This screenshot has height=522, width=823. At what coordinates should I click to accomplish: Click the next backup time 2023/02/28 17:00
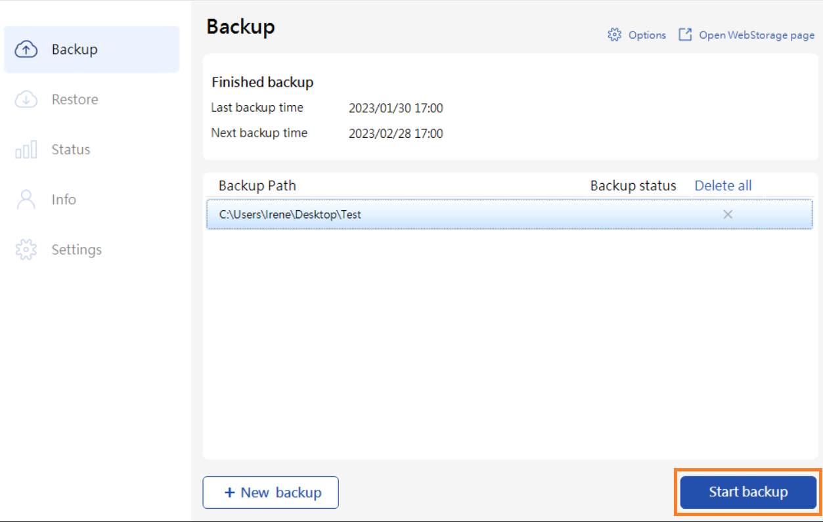[x=396, y=133]
